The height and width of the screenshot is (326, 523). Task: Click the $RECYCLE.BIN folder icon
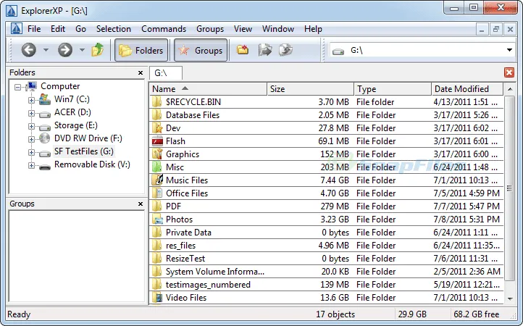click(157, 101)
